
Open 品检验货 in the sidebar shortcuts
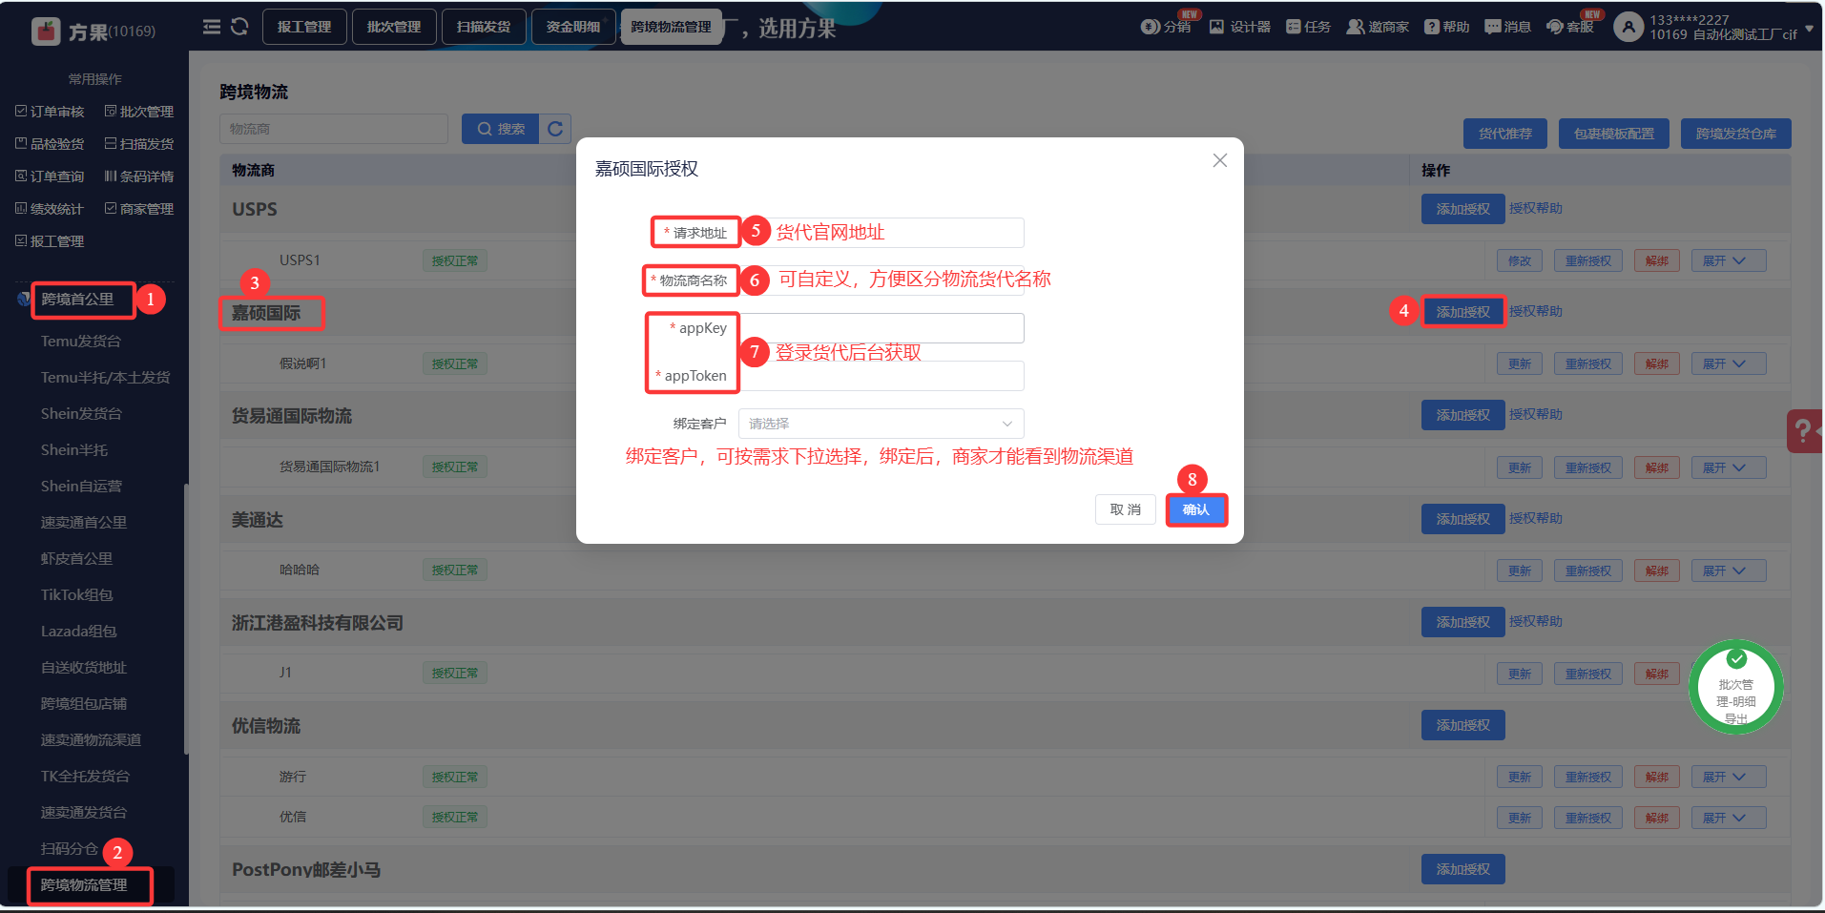[x=50, y=144]
